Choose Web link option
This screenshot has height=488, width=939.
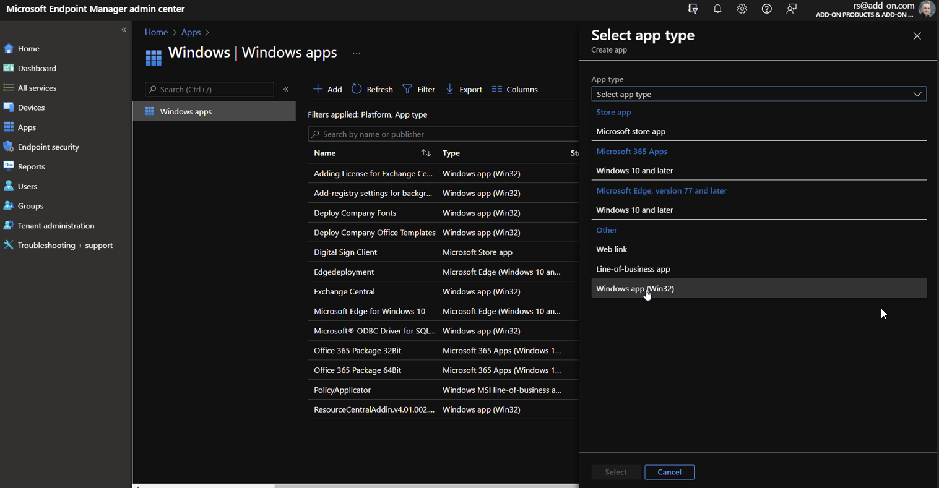point(759,249)
